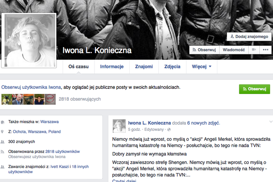This screenshot has width=273, height=182.
Task: Open the three-dots more options menu
Action: [x=265, y=50]
